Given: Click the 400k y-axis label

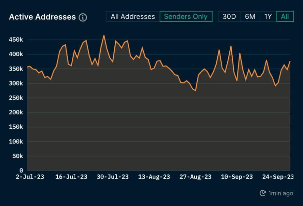Looking at the screenshot, I should (16, 54).
